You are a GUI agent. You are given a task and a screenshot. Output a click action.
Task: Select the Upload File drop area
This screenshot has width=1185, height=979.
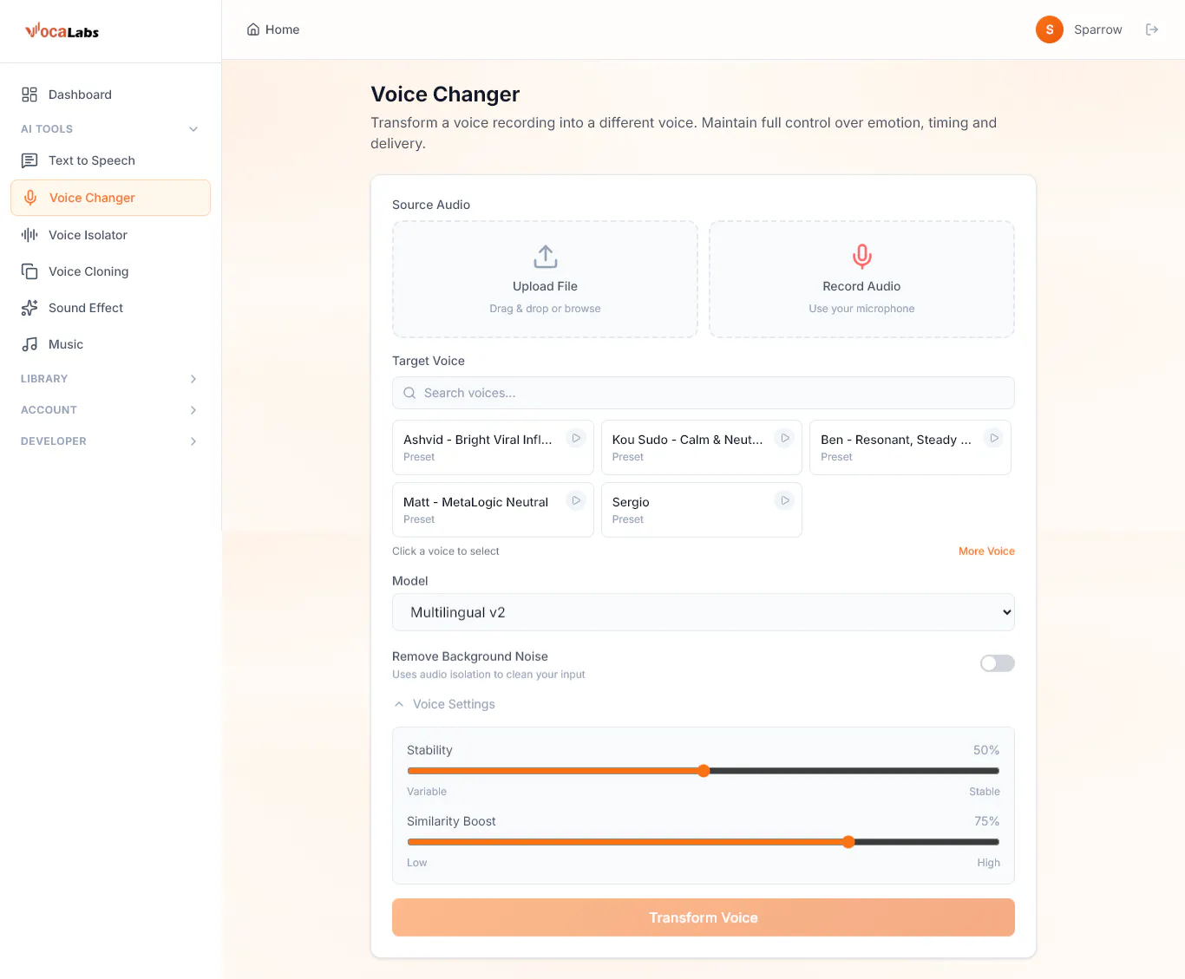545,279
